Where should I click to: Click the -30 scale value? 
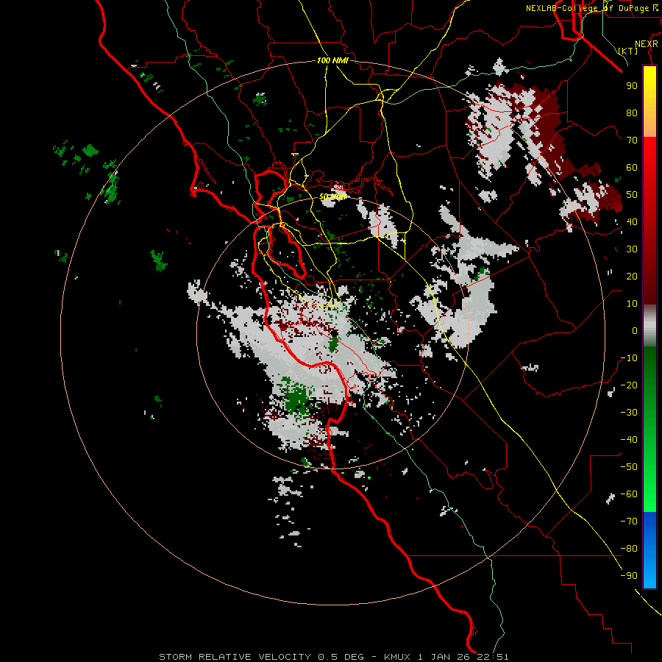click(629, 413)
